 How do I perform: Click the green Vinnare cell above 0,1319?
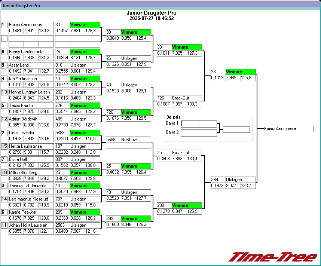tap(241, 72)
